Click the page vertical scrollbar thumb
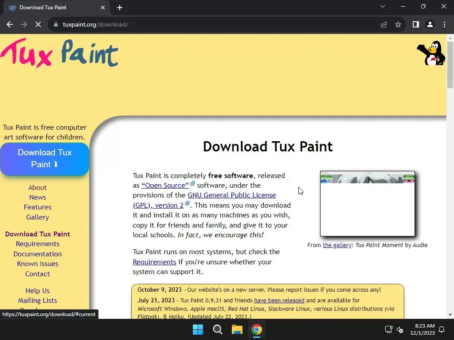This screenshot has width=454, height=340. pyautogui.click(x=450, y=65)
